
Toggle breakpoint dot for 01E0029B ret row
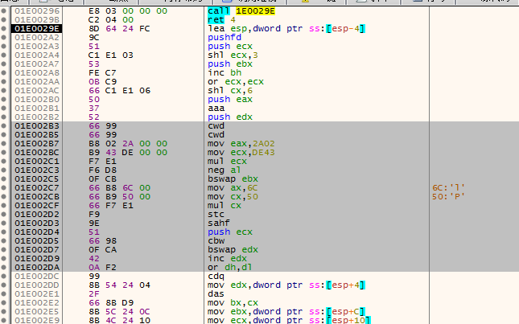click(4, 20)
